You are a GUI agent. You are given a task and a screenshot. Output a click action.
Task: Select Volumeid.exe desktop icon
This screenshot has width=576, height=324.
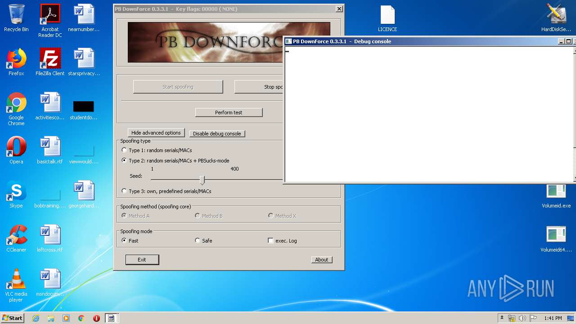(556, 196)
